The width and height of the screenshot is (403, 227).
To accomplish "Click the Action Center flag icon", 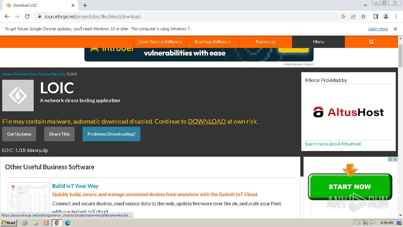I will point(373,223).
